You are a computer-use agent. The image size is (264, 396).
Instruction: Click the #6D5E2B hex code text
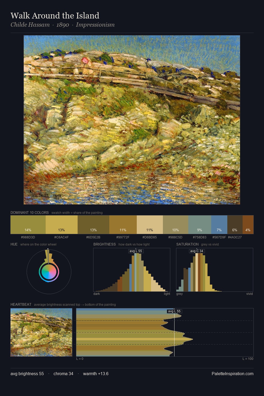coord(93,237)
